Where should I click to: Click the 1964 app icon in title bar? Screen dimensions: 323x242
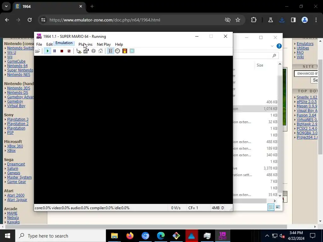pyautogui.click(x=39, y=36)
